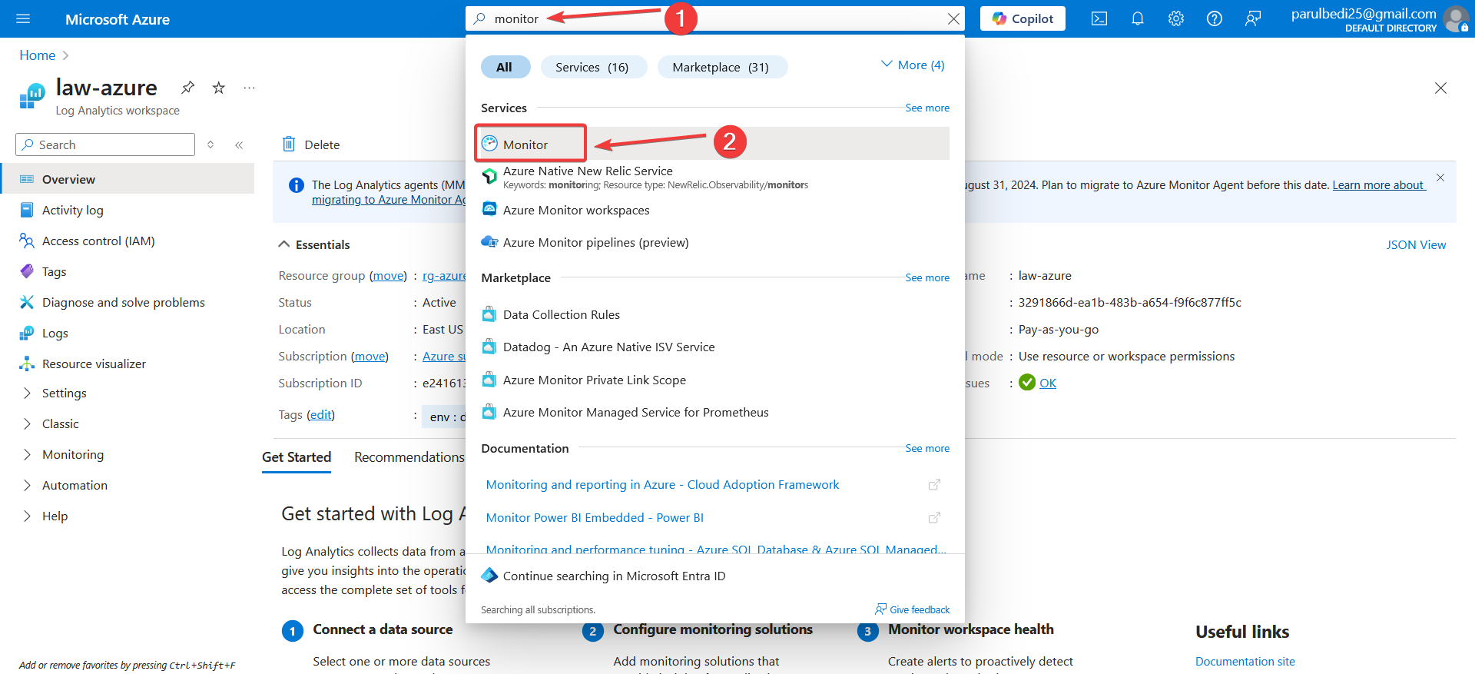Open Monitor Power BI Embedded doc link
Viewport: 1475px width, 674px height.
(595, 517)
